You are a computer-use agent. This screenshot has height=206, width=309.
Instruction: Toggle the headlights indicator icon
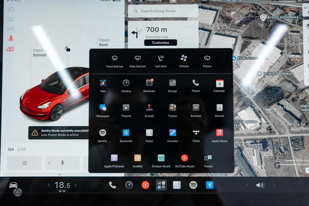coord(11,10)
